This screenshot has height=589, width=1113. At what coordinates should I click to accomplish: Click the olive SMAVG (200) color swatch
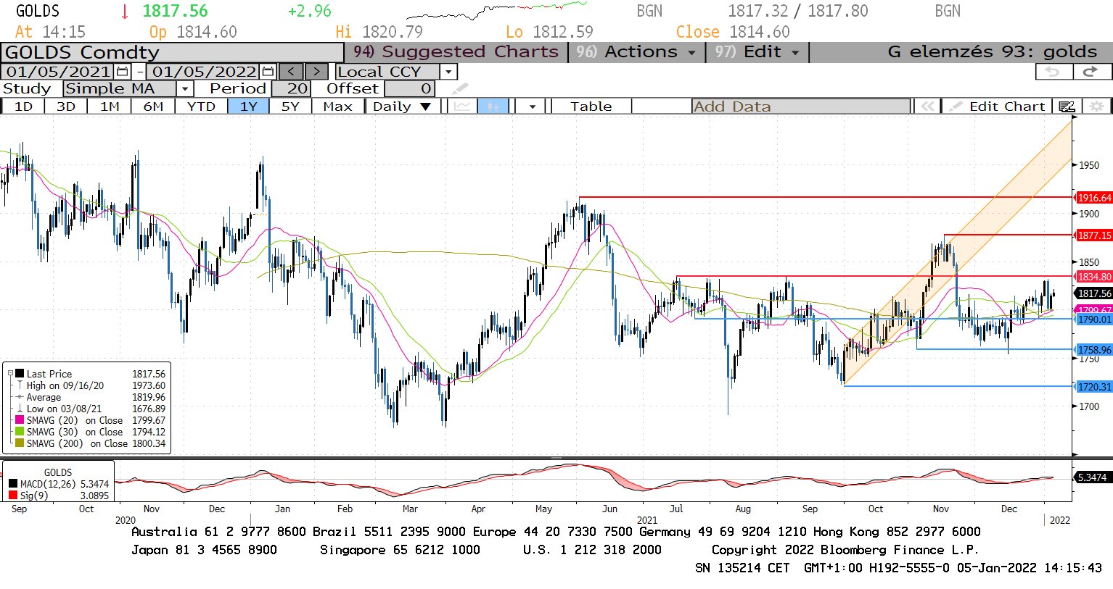(20, 444)
